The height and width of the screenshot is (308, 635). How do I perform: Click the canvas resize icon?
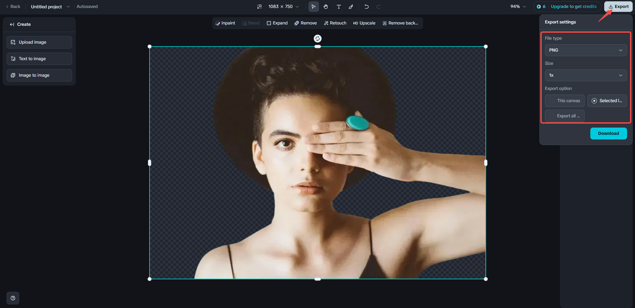pos(259,6)
